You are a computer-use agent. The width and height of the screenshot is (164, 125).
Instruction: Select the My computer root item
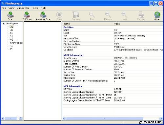click(x=12, y=24)
